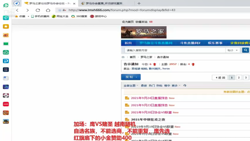
Task: Click the breadcrumb home icon
Action: coord(123,57)
